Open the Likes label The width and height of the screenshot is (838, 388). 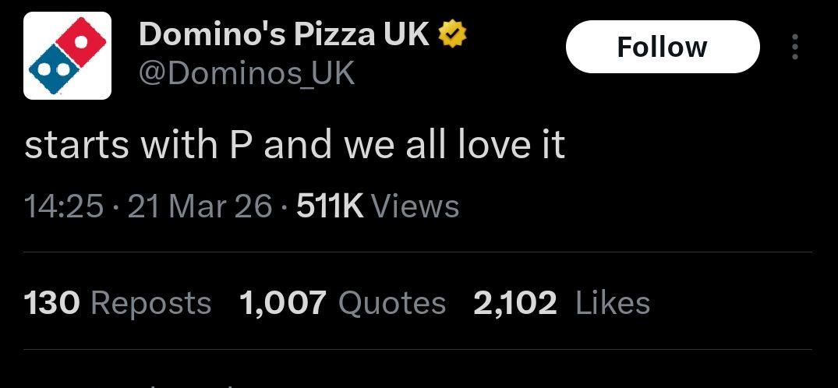pyautogui.click(x=613, y=303)
